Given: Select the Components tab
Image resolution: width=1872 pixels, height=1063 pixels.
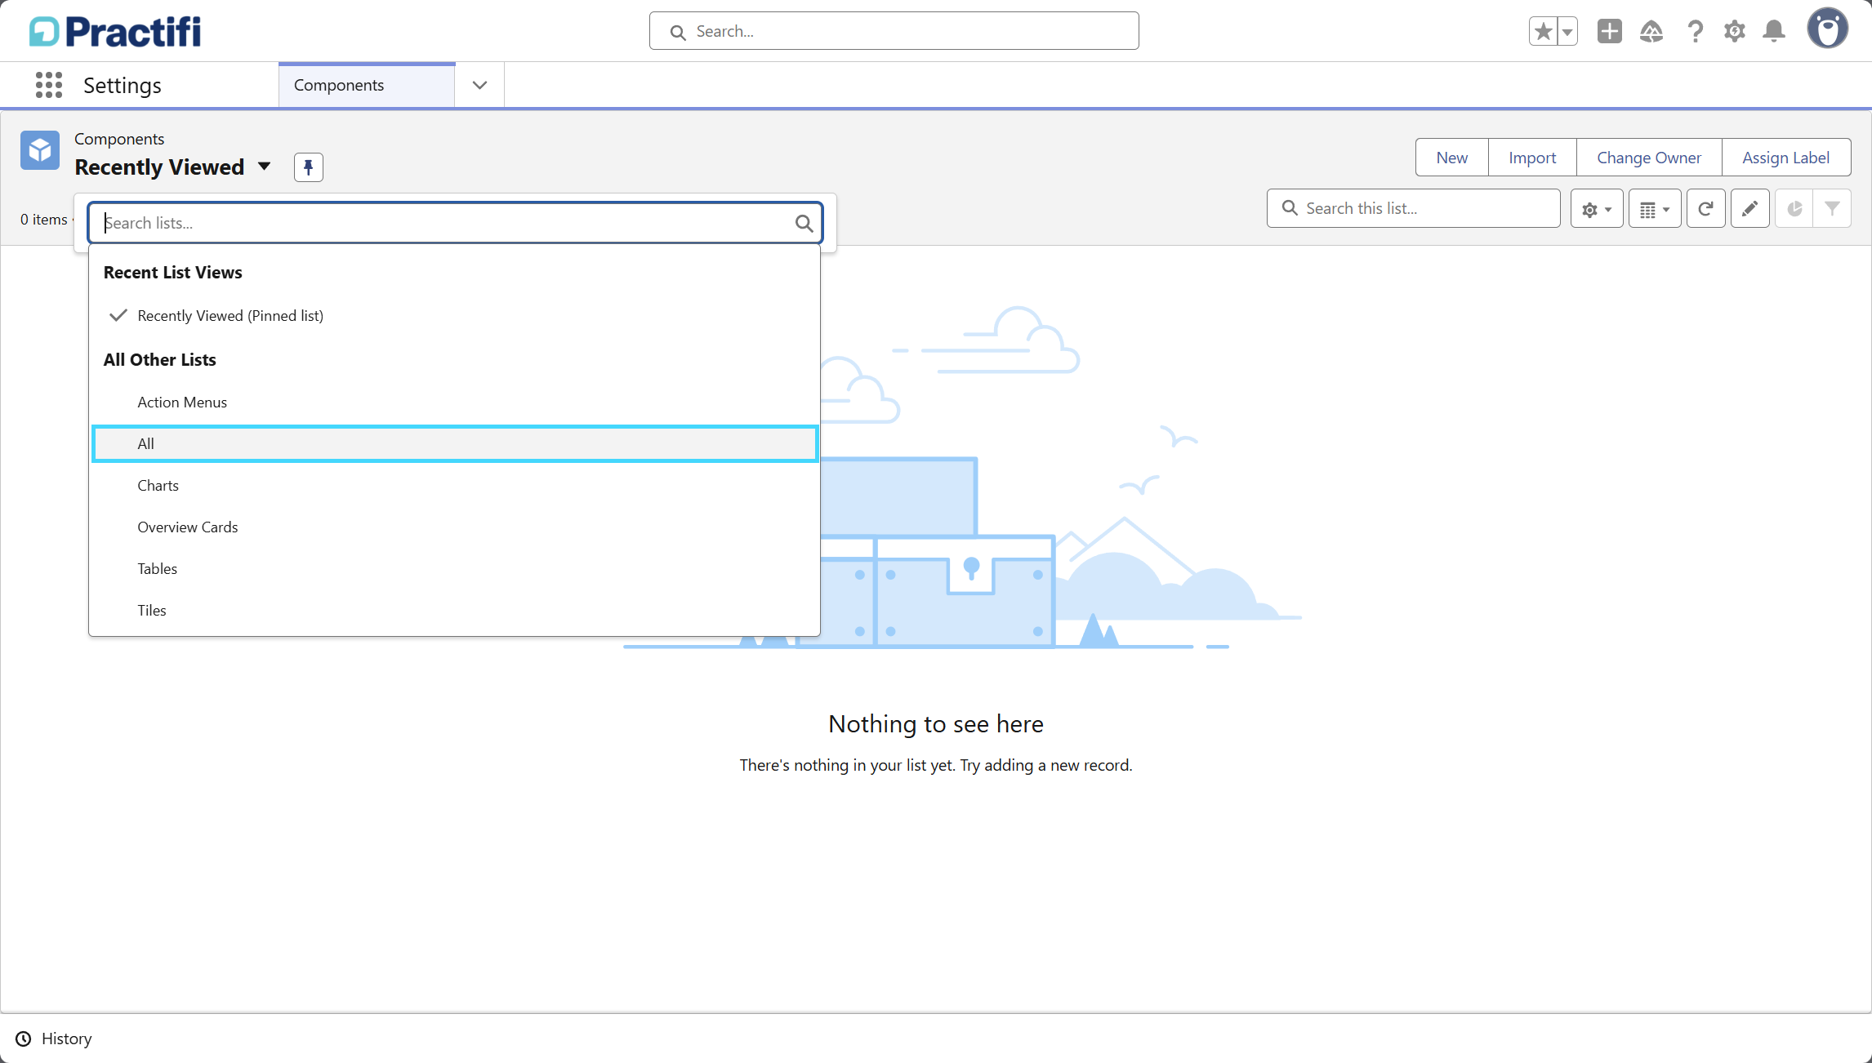Looking at the screenshot, I should point(367,85).
